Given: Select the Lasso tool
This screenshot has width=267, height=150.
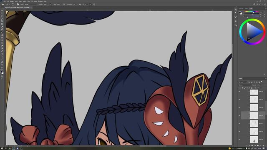Looking at the screenshot, I should click(2, 16).
